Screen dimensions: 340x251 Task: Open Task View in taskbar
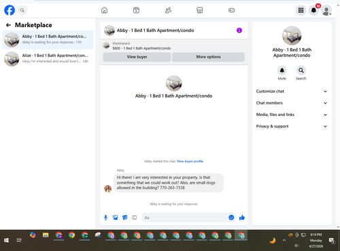click(x=19, y=240)
